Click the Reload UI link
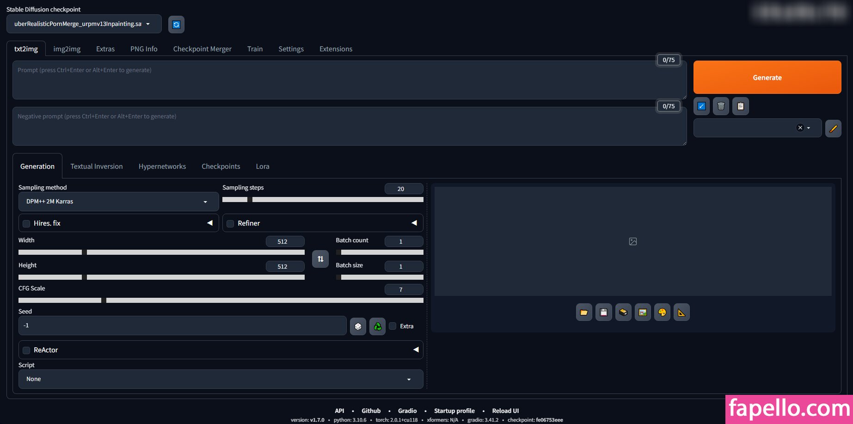 [x=505, y=411]
